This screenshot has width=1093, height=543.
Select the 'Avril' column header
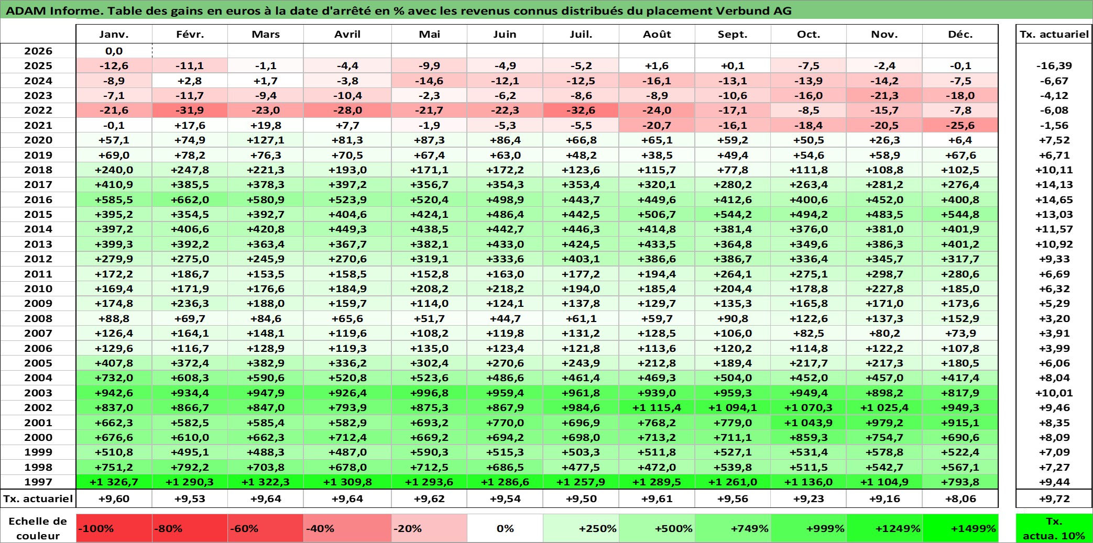(347, 34)
